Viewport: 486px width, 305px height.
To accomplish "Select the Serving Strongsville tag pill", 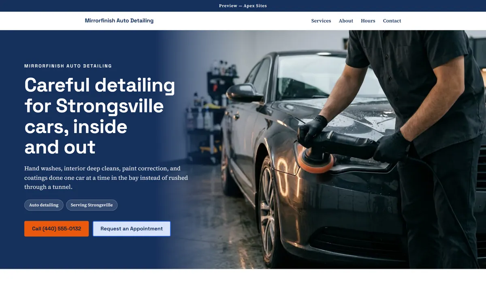I will 92,205.
